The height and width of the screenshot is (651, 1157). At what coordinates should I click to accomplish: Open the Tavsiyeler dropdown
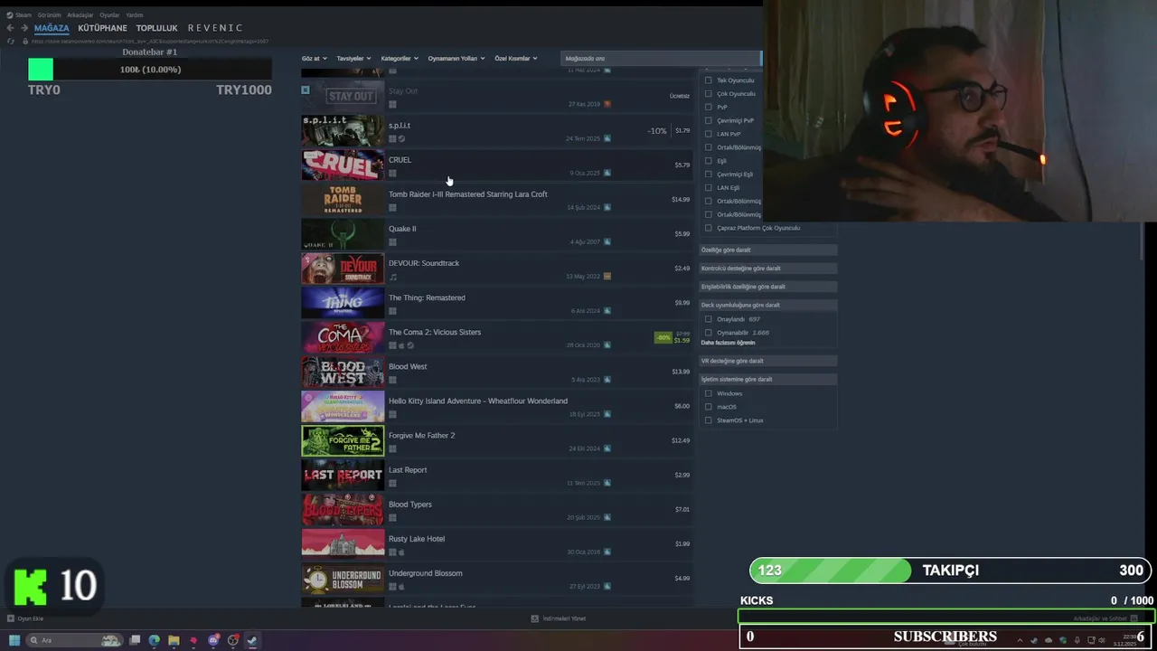tap(353, 59)
